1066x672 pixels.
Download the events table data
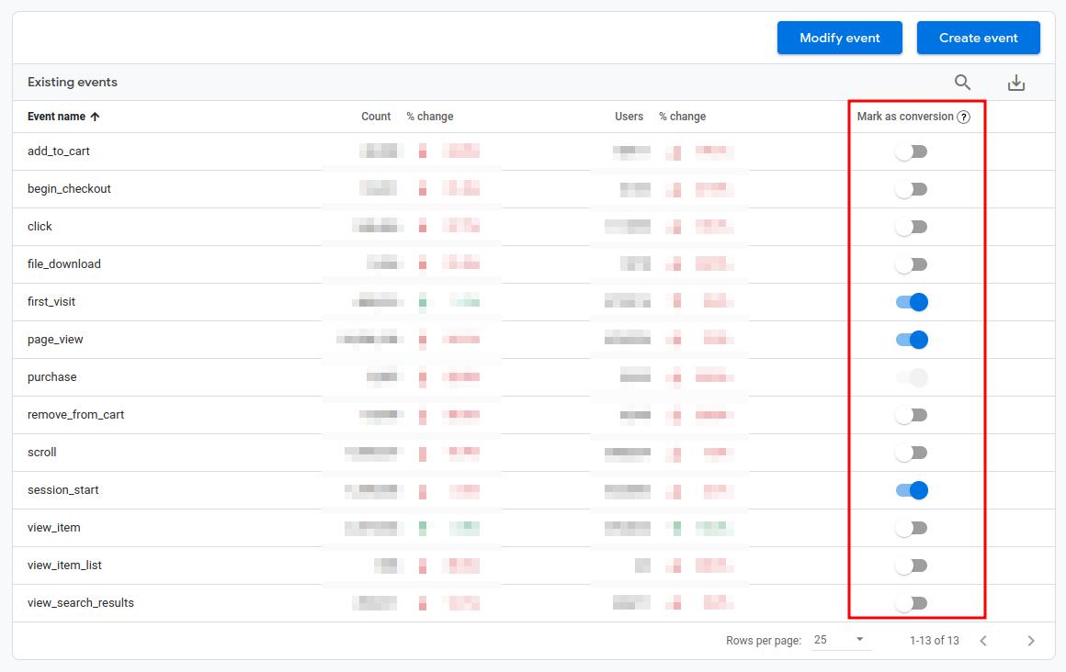click(1016, 82)
